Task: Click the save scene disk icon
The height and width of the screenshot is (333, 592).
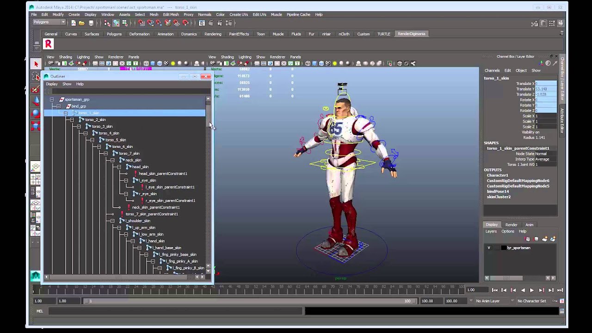Action: click(91, 23)
